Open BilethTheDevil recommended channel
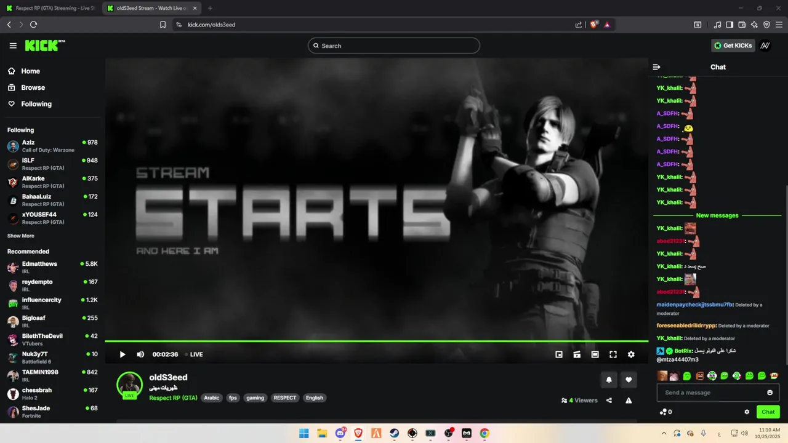 (x=52, y=340)
